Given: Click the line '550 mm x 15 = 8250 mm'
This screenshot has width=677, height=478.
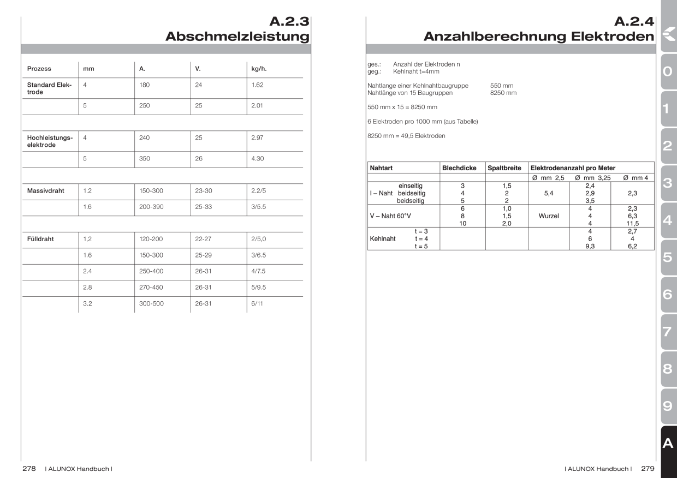Looking at the screenshot, I should point(402,107).
